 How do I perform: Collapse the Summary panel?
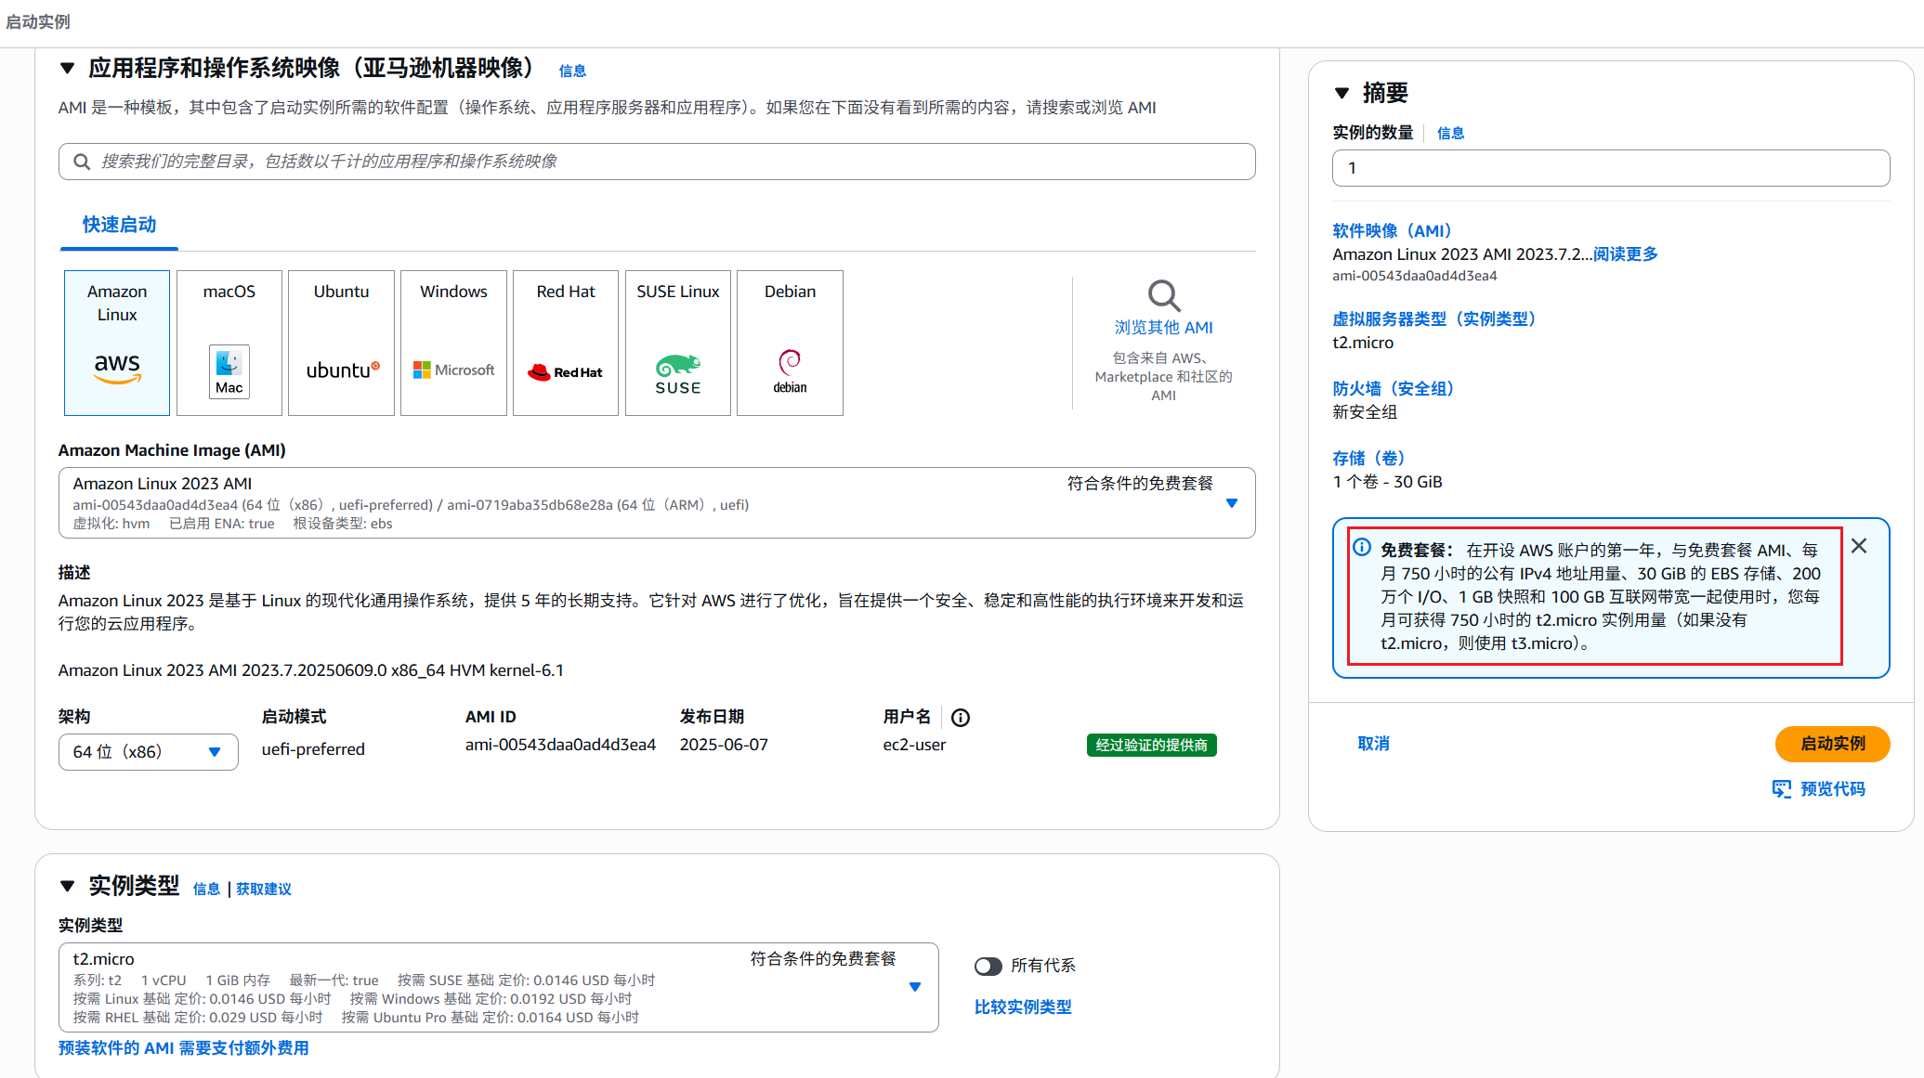tap(1342, 93)
